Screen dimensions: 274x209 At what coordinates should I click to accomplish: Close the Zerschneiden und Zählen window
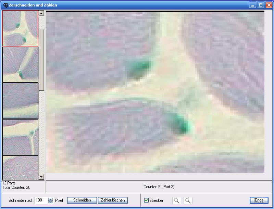click(269, 5)
